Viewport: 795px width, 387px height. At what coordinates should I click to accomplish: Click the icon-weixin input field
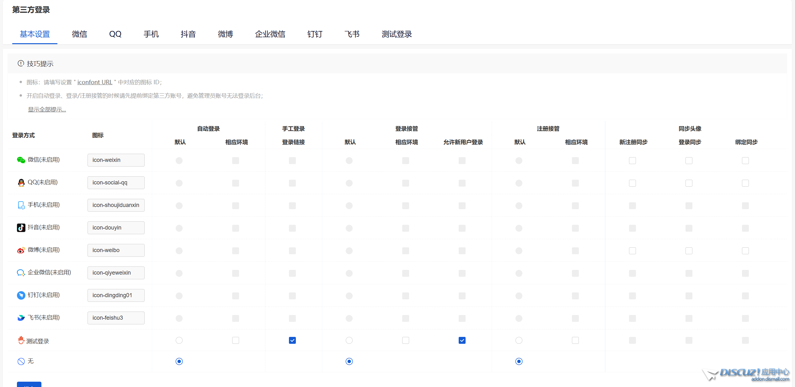pyautogui.click(x=116, y=160)
